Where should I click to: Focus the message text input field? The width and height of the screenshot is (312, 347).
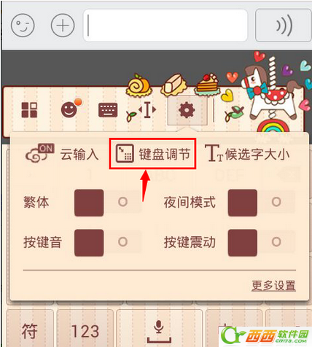pos(165,26)
